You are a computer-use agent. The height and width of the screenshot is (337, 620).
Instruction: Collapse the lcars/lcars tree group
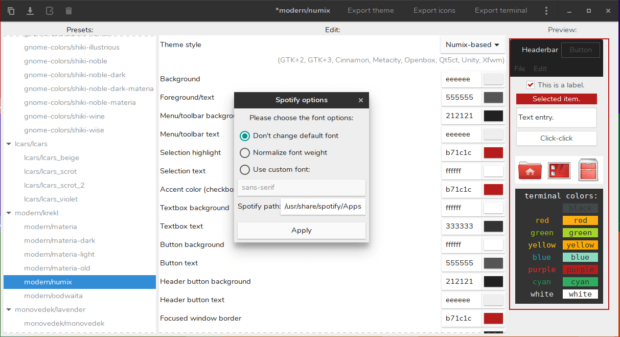9,144
